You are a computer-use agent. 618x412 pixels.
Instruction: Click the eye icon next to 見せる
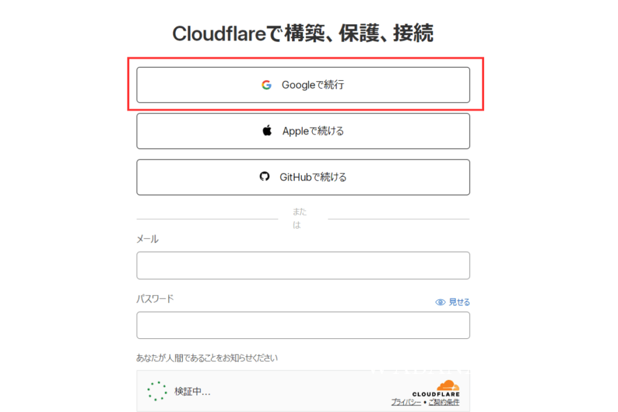pyautogui.click(x=440, y=302)
